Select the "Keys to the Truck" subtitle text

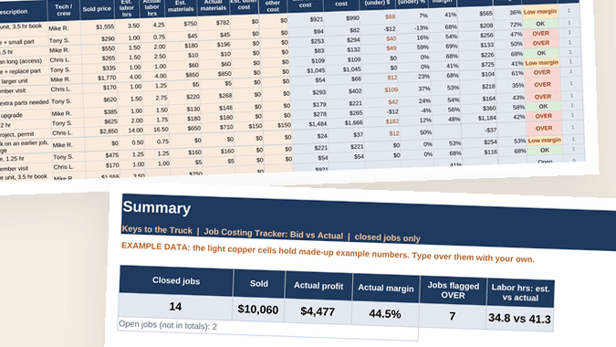point(157,230)
